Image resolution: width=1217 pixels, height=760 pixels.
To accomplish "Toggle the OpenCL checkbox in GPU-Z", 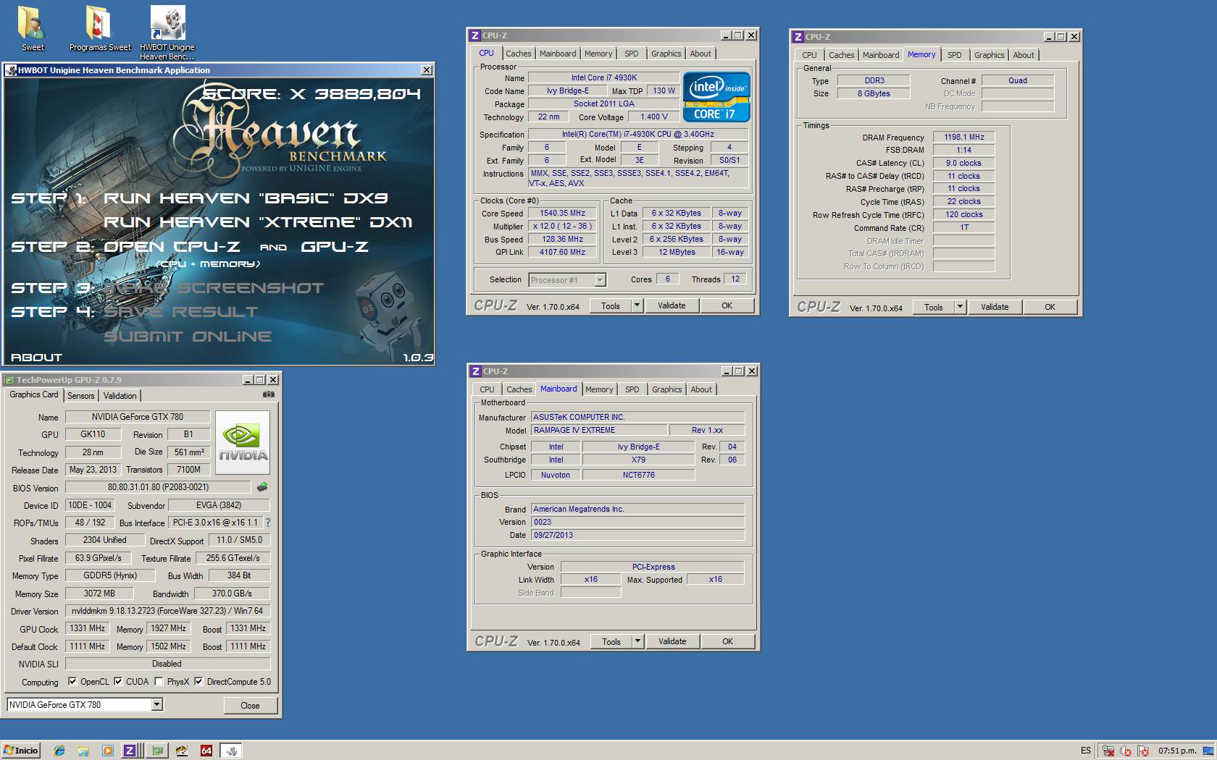I will click(72, 681).
